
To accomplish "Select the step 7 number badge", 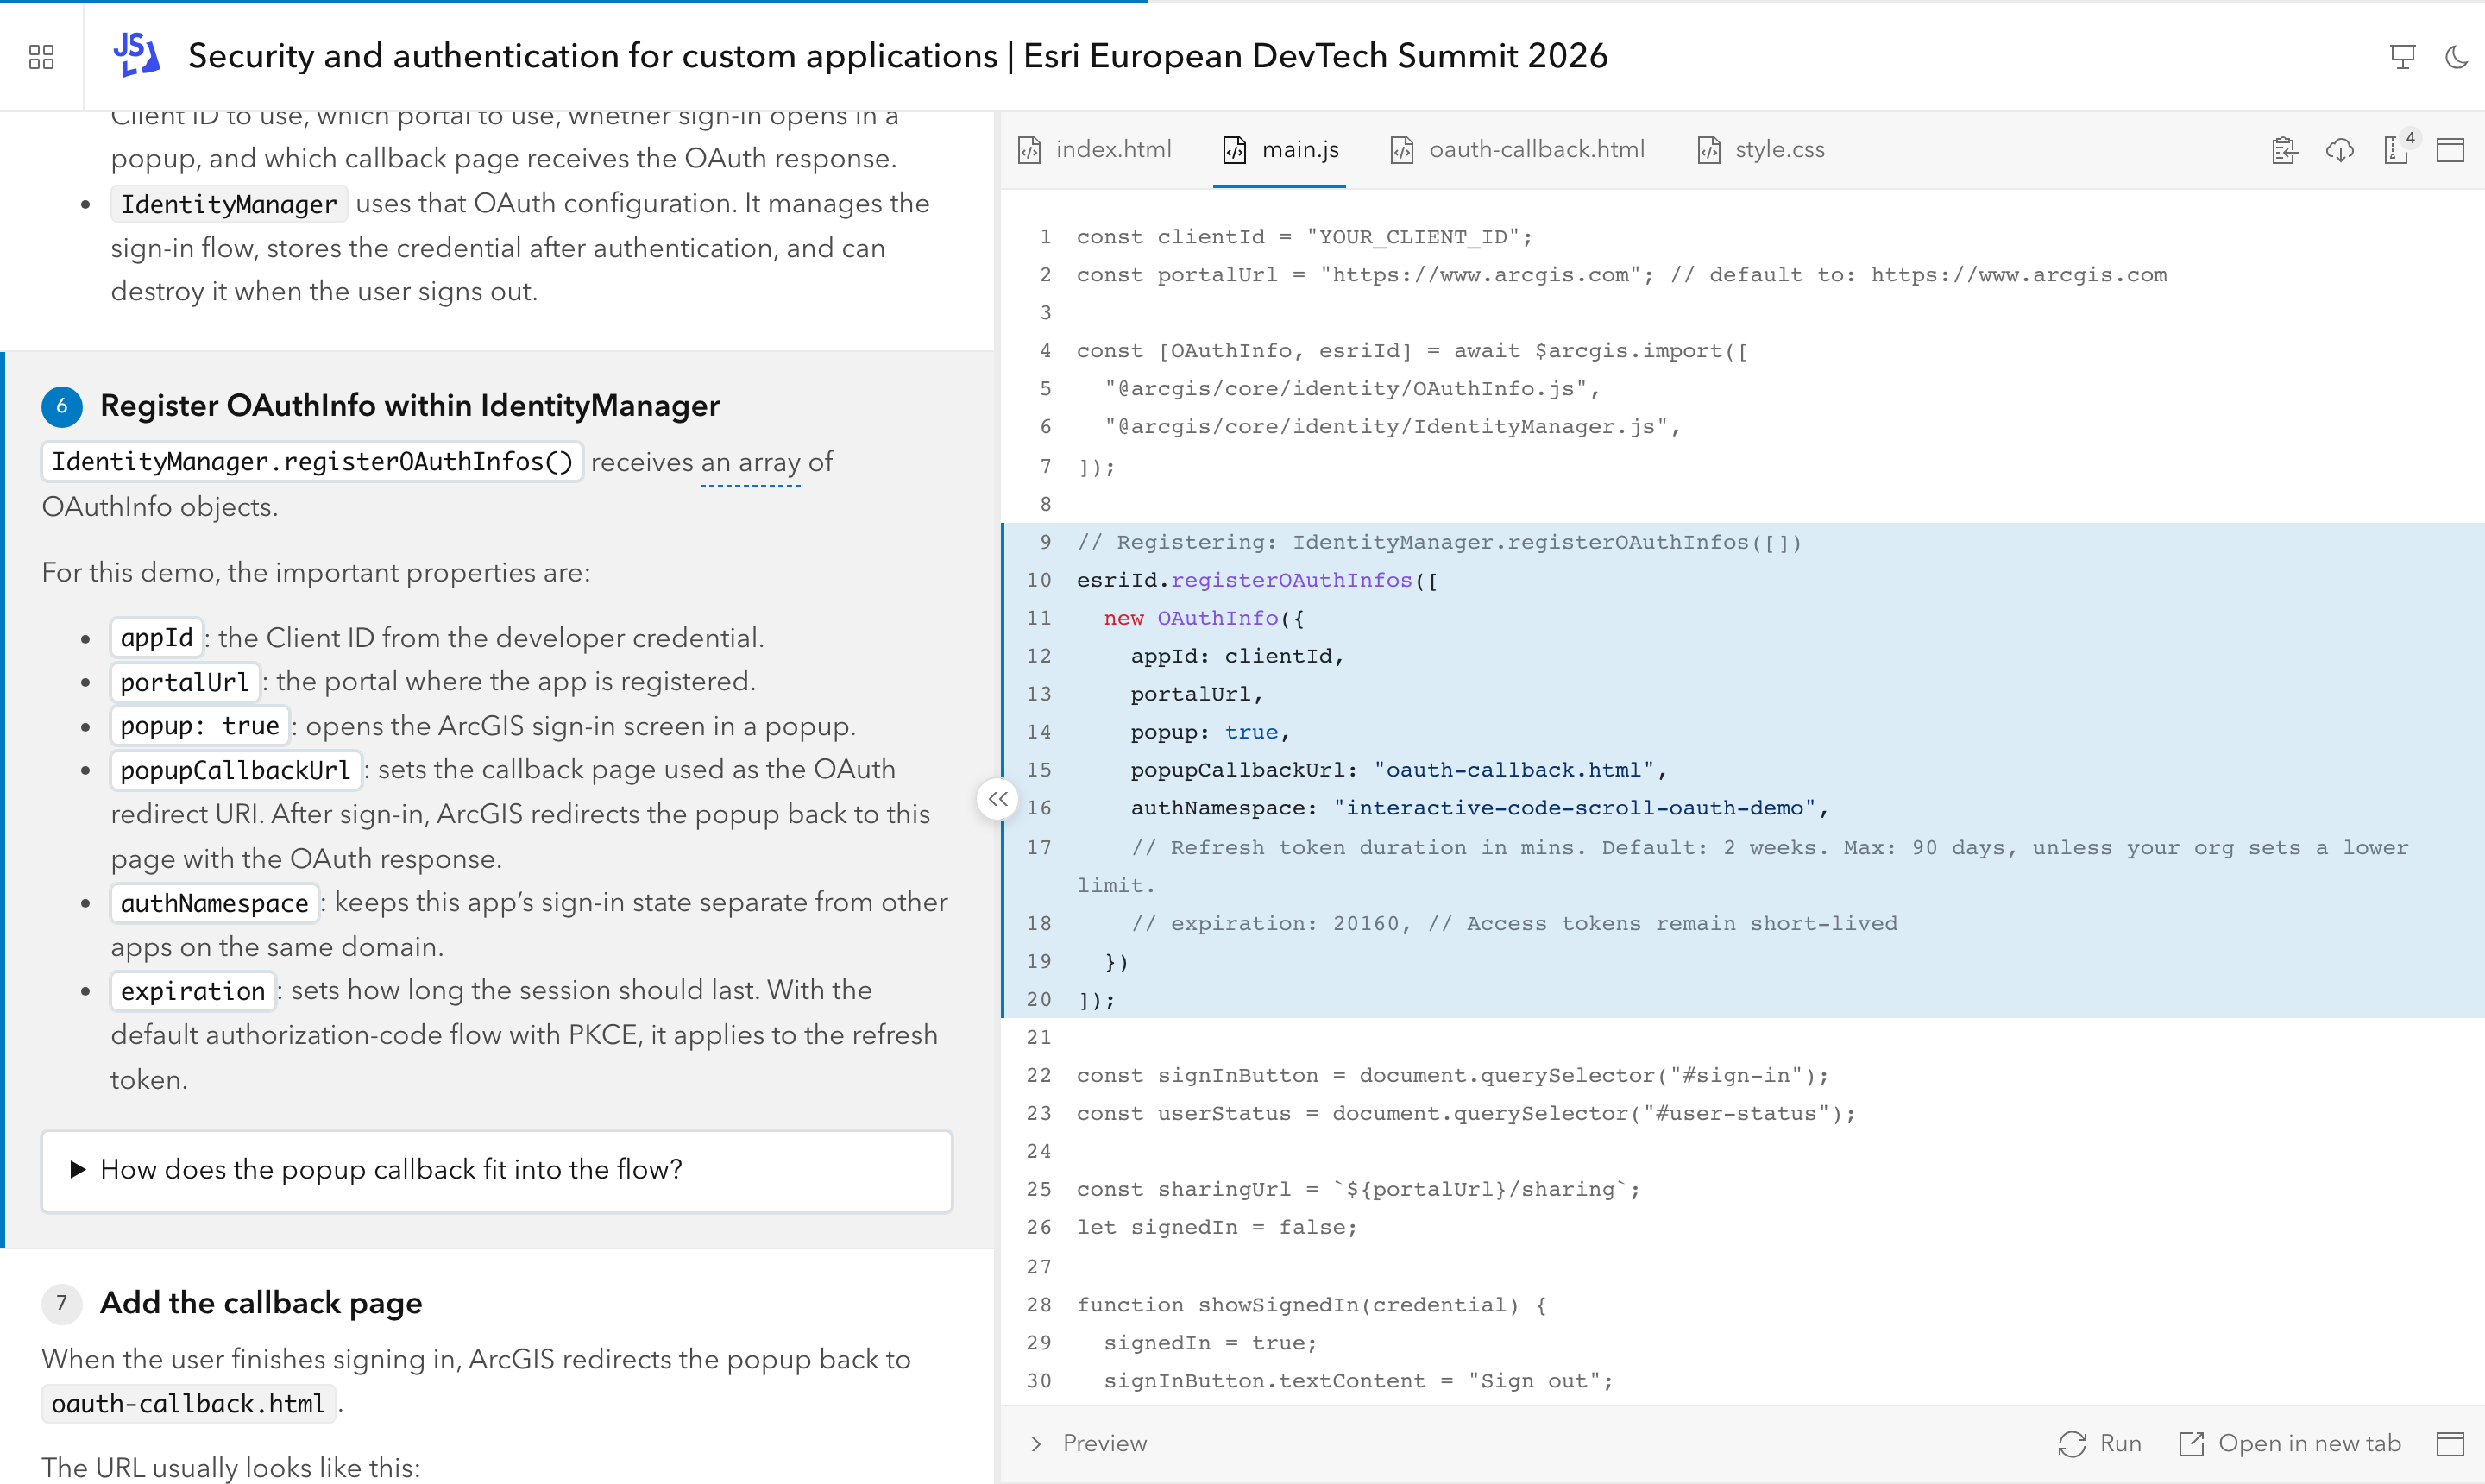I will coord(62,1303).
